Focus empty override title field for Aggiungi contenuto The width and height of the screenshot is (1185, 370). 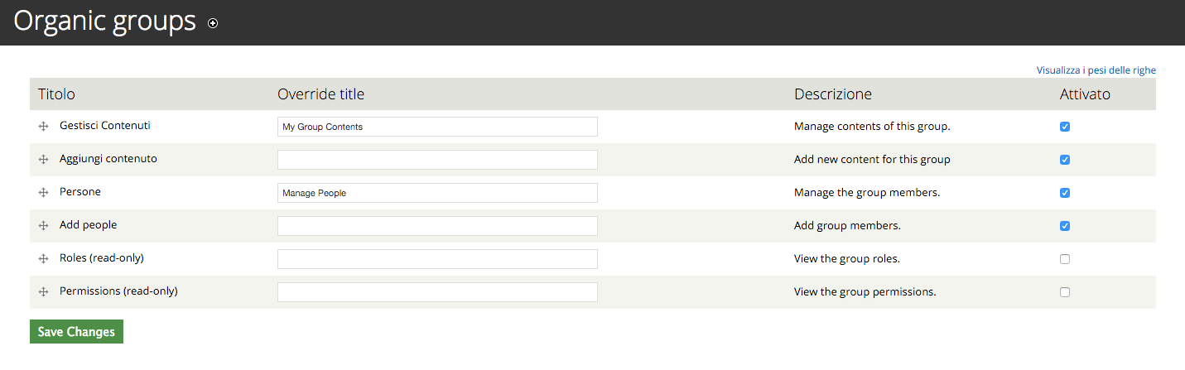pyautogui.click(x=437, y=160)
